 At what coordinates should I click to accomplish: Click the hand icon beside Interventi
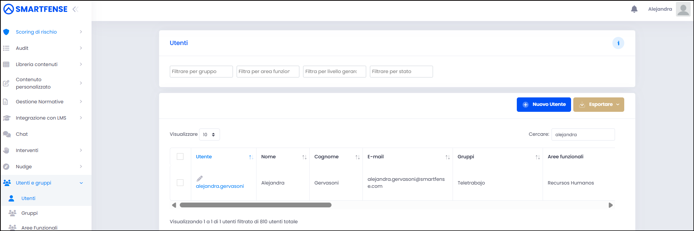6,151
